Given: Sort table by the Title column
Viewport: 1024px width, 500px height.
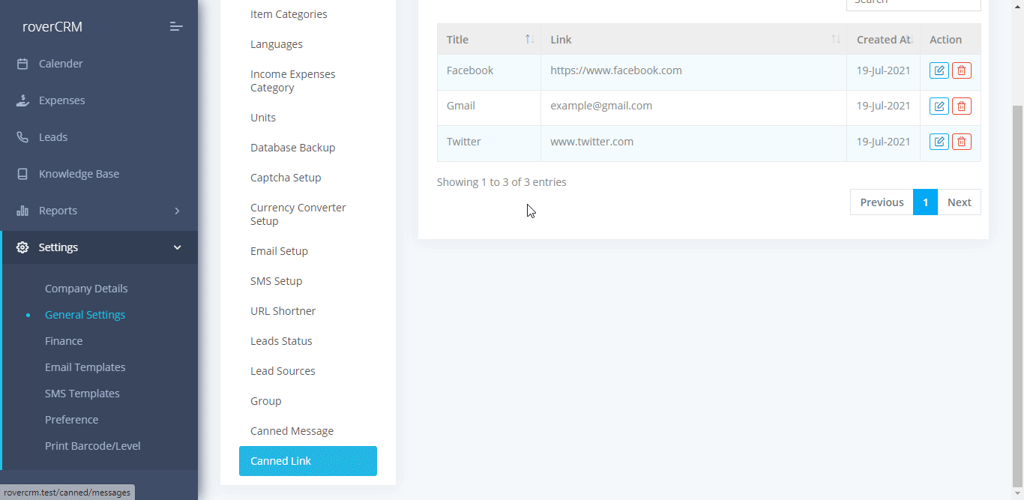Looking at the screenshot, I should click(489, 40).
